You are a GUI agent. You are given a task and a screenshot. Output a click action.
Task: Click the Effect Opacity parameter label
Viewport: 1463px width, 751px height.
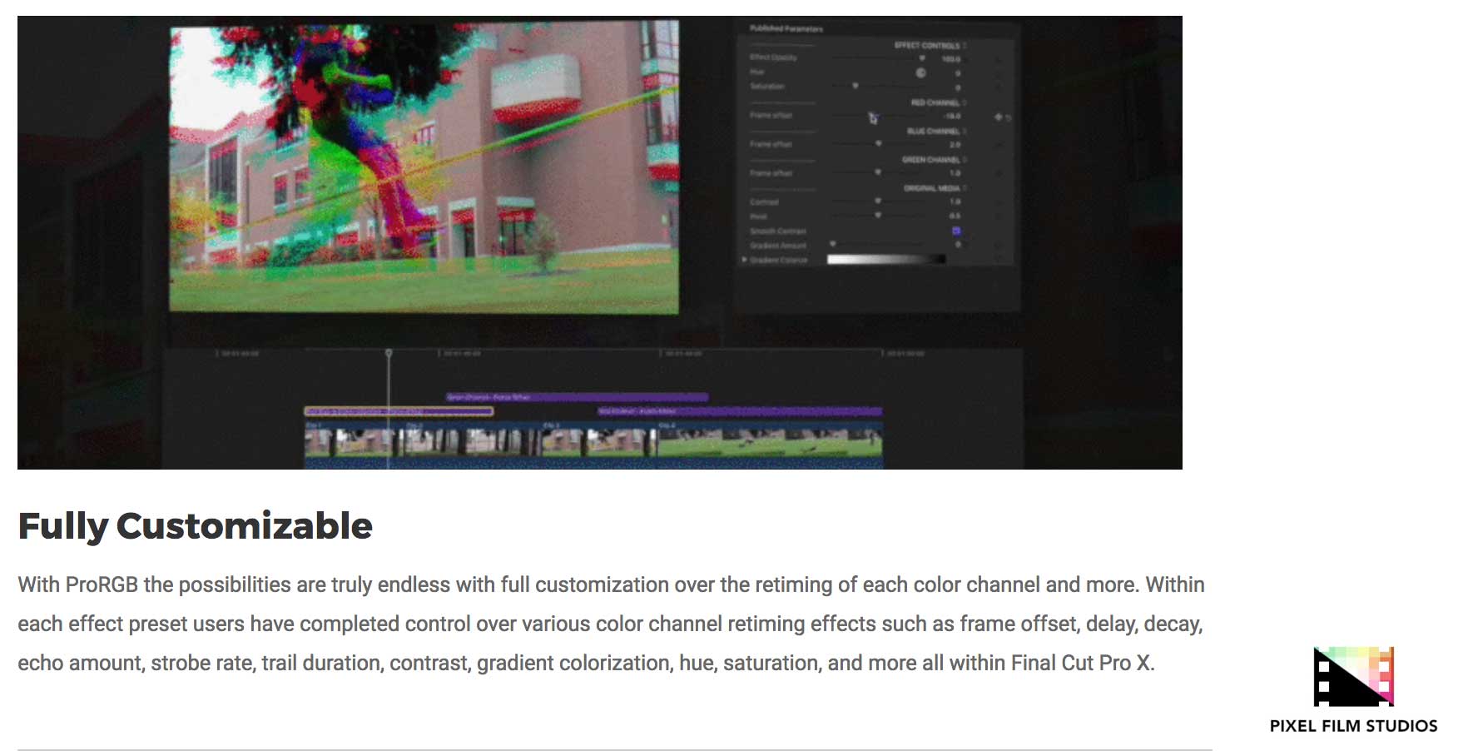pyautogui.click(x=773, y=57)
